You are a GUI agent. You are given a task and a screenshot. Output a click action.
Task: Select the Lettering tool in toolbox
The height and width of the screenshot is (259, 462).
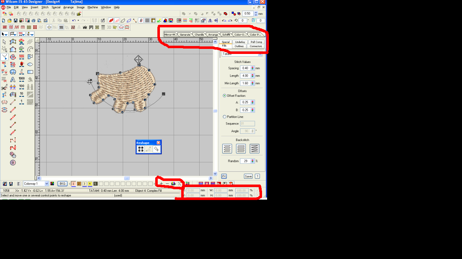pyautogui.click(x=13, y=79)
